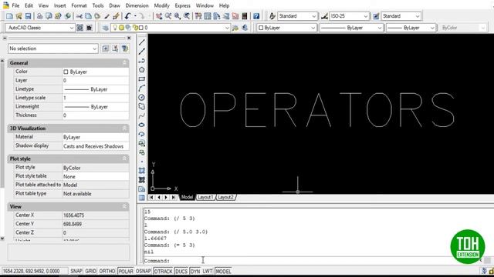Click the Color ByLayer swatch in General
Image resolution: width=494 pixels, height=277 pixels.
(x=66, y=72)
